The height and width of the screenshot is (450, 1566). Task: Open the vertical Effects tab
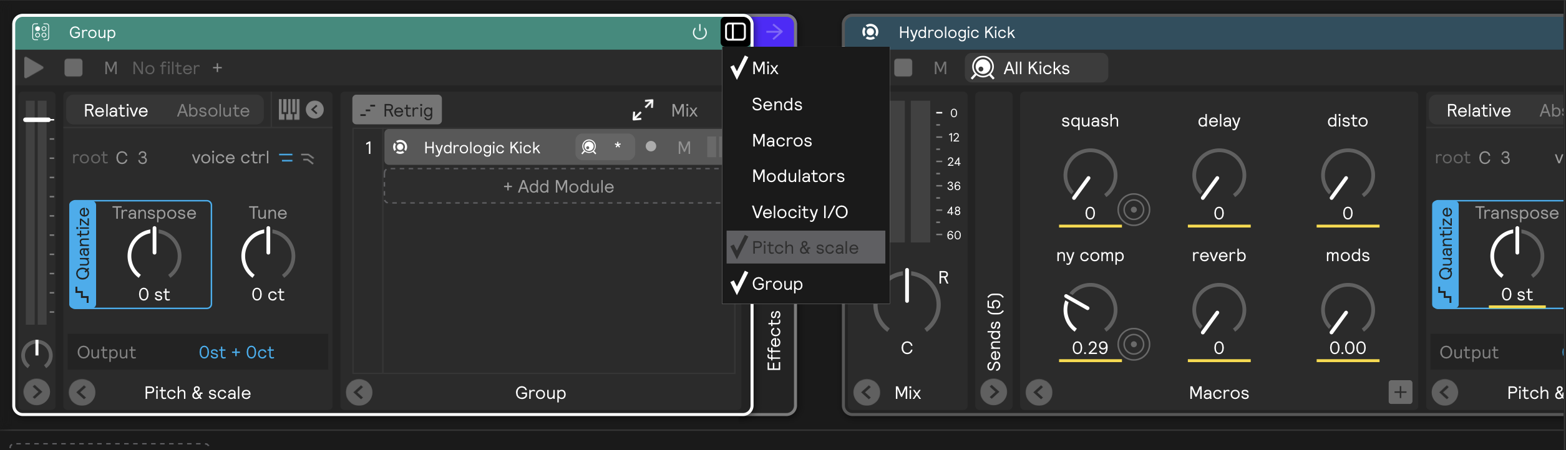[x=774, y=340]
